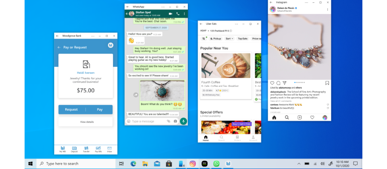Screen dimensions: 387x169
Task: Open Pay Bills tab in Woodgrove Bank
Action: tap(98, 149)
